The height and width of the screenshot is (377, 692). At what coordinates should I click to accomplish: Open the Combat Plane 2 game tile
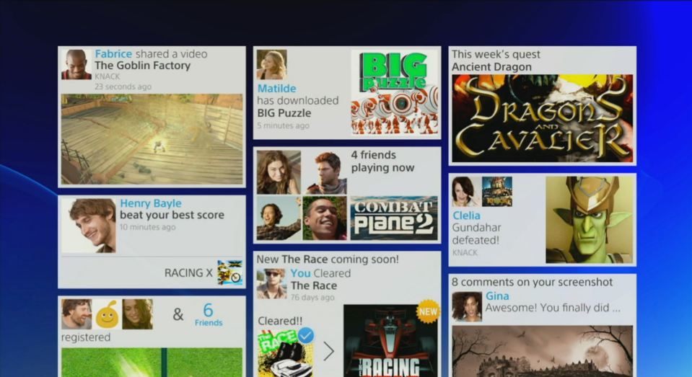coord(394,218)
